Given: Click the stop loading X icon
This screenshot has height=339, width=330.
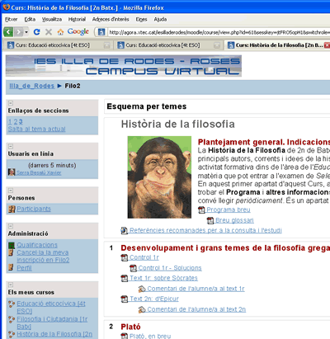Looking at the screenshot, I should [x=49, y=32].
